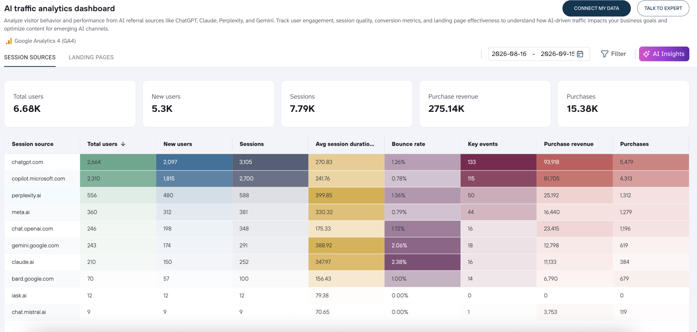The width and height of the screenshot is (697, 332).
Task: Click the 2.38% bounce rate cell
Action: pos(422,262)
